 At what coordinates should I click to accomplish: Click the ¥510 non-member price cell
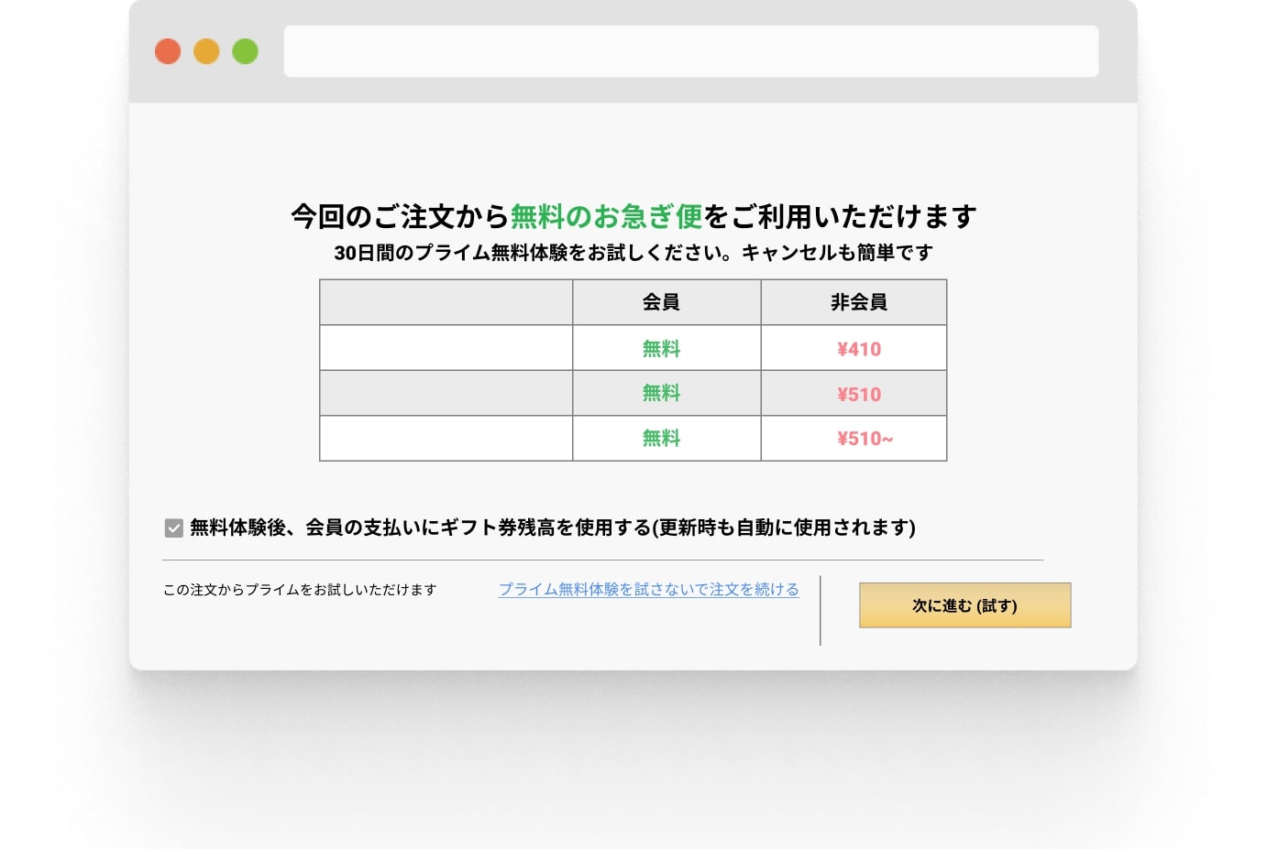[858, 394]
